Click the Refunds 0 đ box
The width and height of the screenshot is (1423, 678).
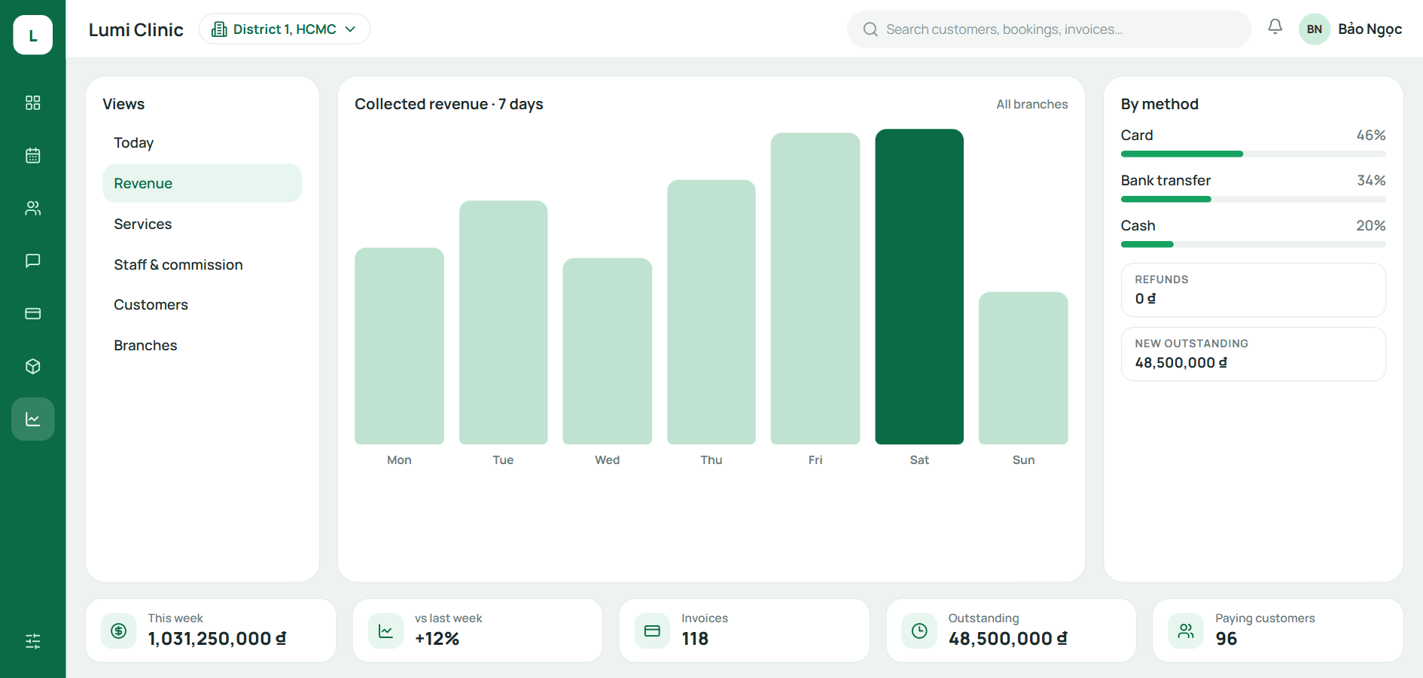(1253, 290)
